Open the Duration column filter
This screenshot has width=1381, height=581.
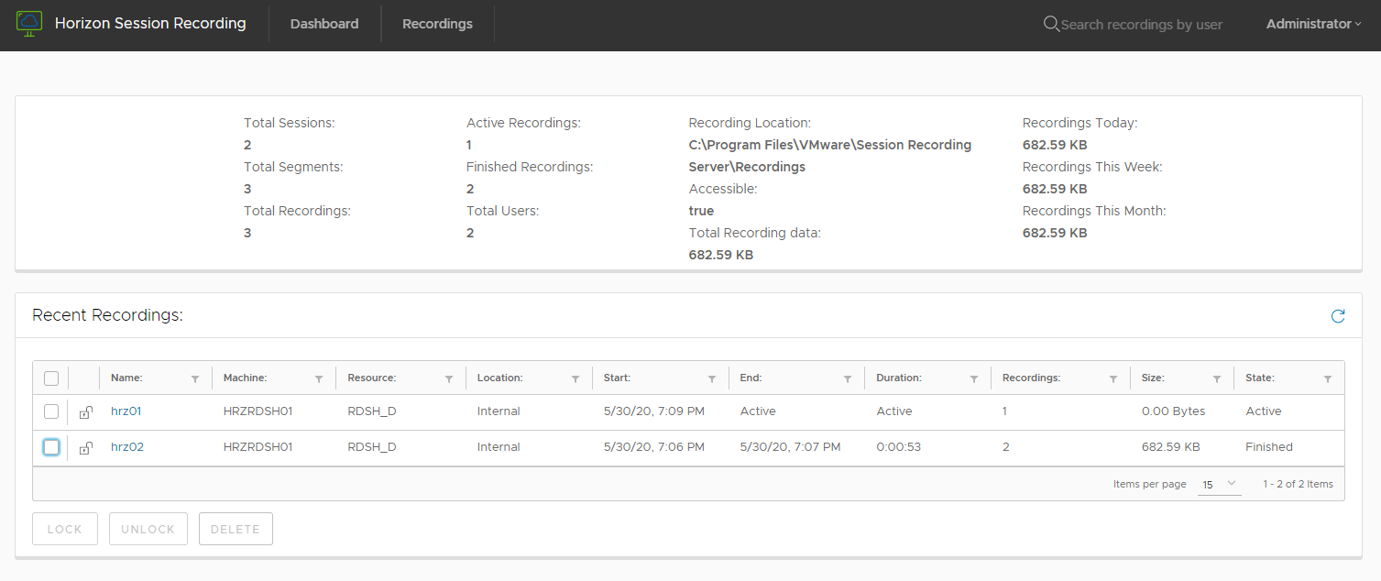point(974,378)
